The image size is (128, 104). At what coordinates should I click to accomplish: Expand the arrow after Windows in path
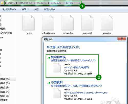(49, 3)
